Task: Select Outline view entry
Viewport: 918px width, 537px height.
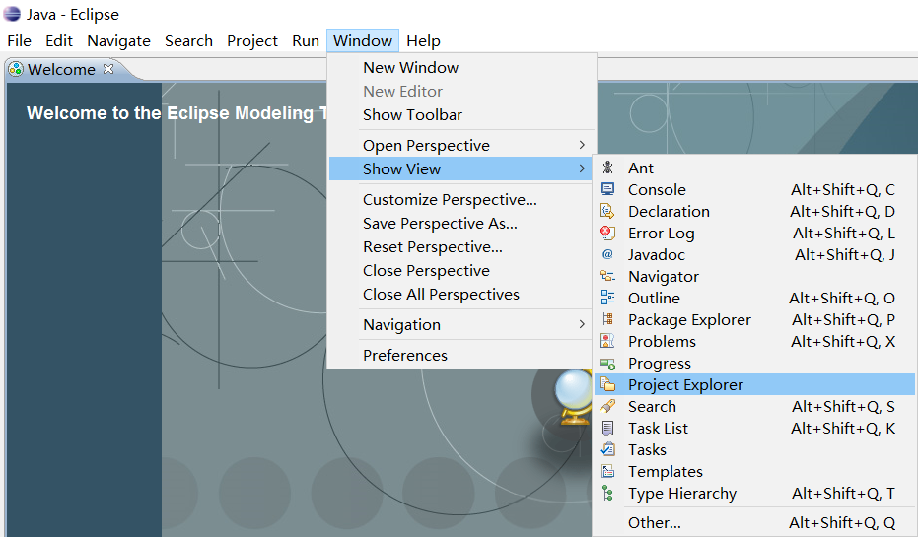Action: click(755, 298)
